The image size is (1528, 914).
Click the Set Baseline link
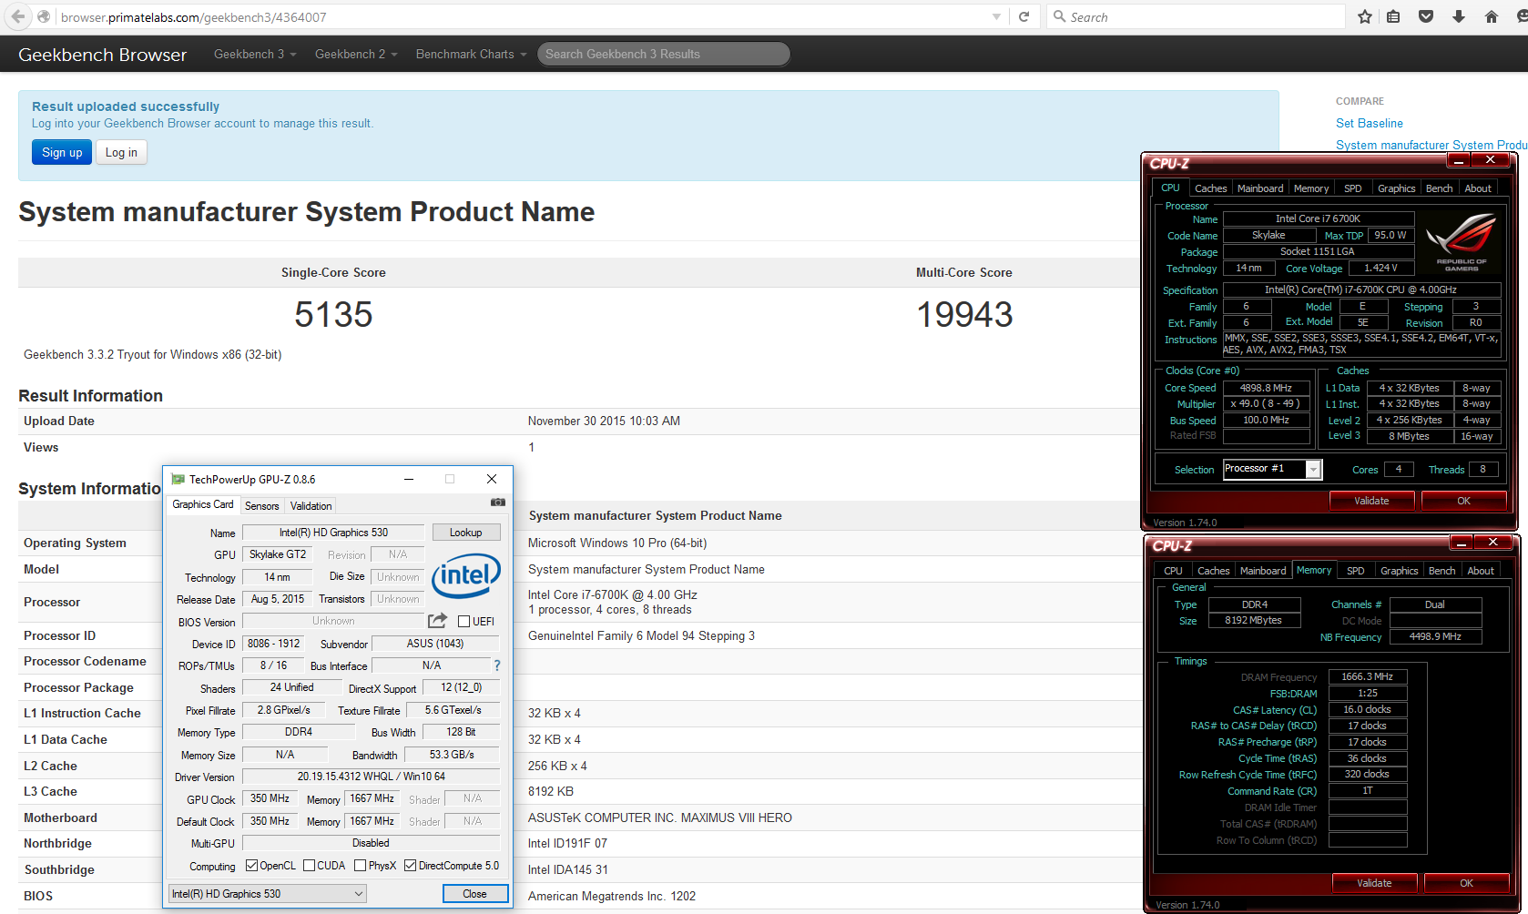pyautogui.click(x=1370, y=123)
